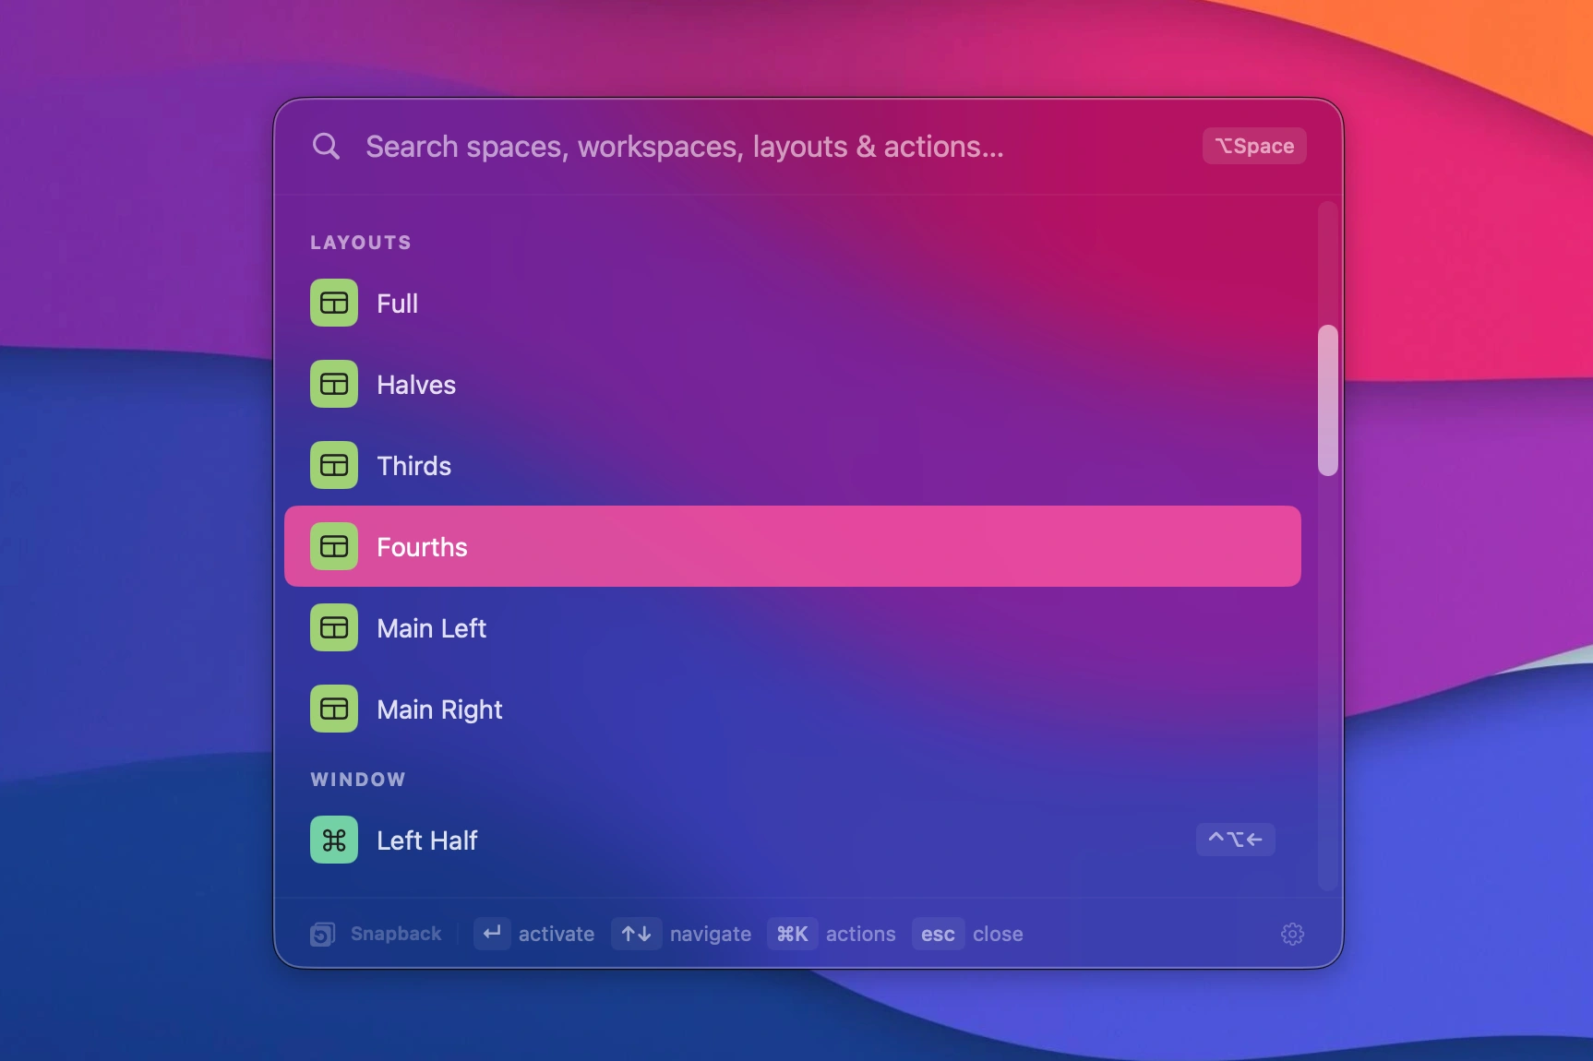This screenshot has height=1061, width=1593.
Task: Click the WINDOW section header
Action: click(x=358, y=780)
